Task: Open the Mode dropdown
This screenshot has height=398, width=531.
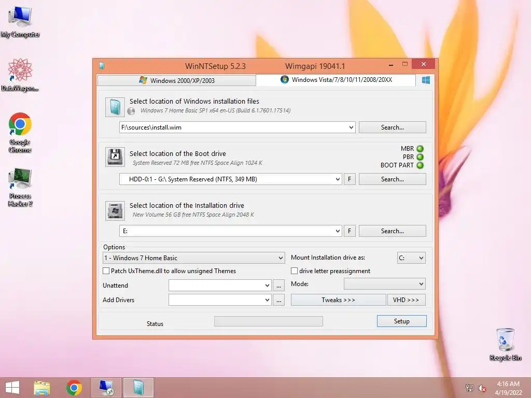Action: pos(384,284)
